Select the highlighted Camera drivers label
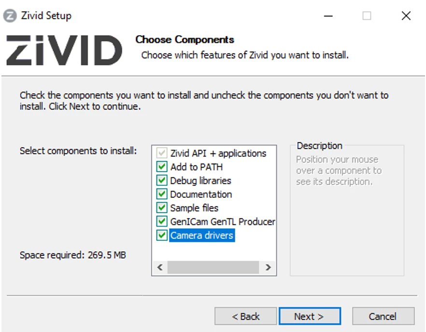This screenshot has height=332, width=426. click(x=202, y=235)
